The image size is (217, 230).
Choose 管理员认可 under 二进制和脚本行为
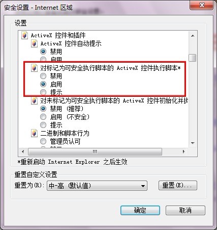(43, 141)
